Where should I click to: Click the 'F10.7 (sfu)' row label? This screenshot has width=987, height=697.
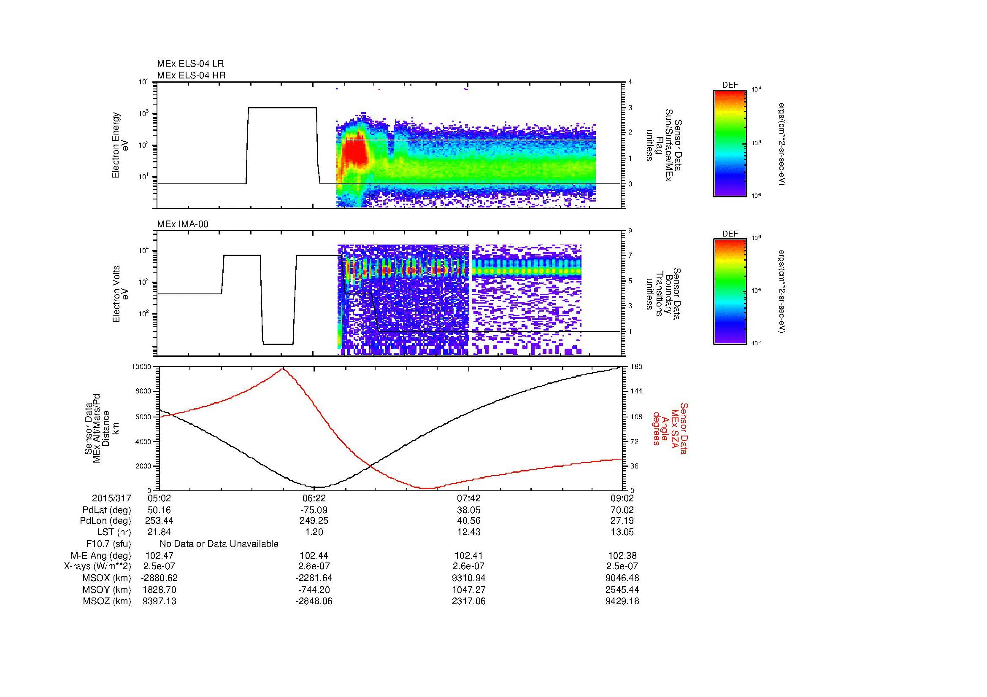tap(108, 544)
